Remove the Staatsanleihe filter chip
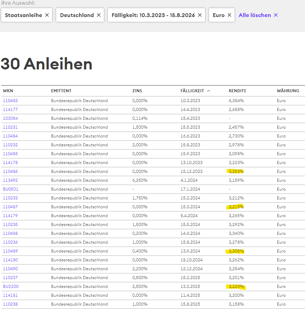Screen dimensions: 305x309 click(x=47, y=15)
